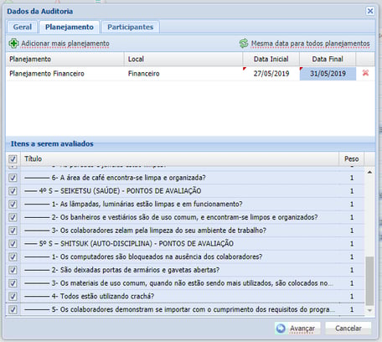Open the Participantes tab
382x342 pixels.
coord(131,27)
